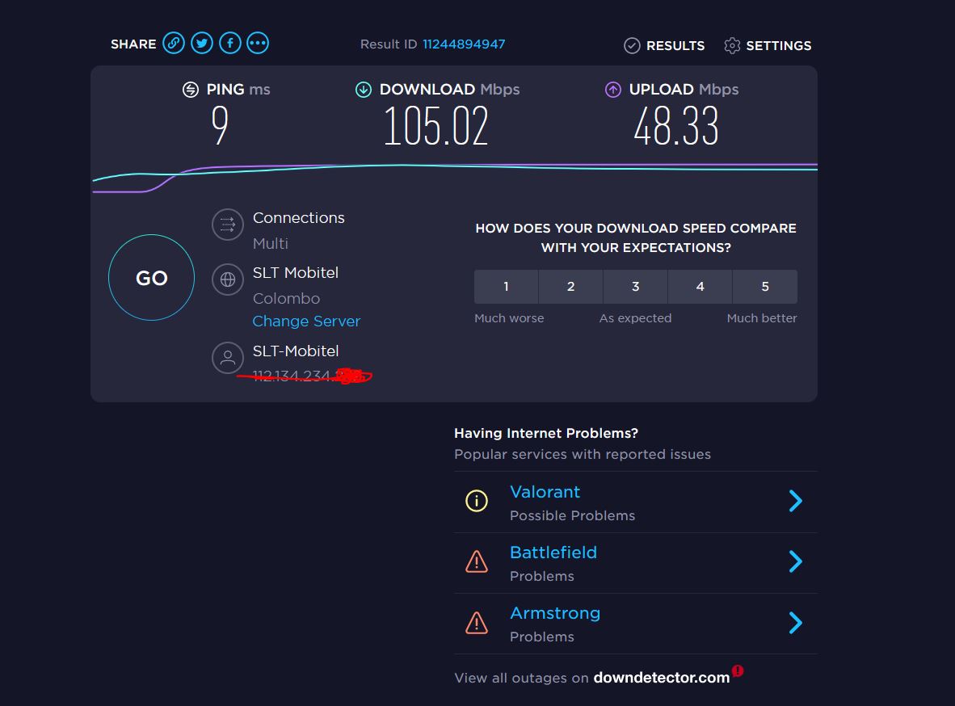This screenshot has height=706, width=955.
Task: Click the Connections multi icon
Action: [228, 225]
